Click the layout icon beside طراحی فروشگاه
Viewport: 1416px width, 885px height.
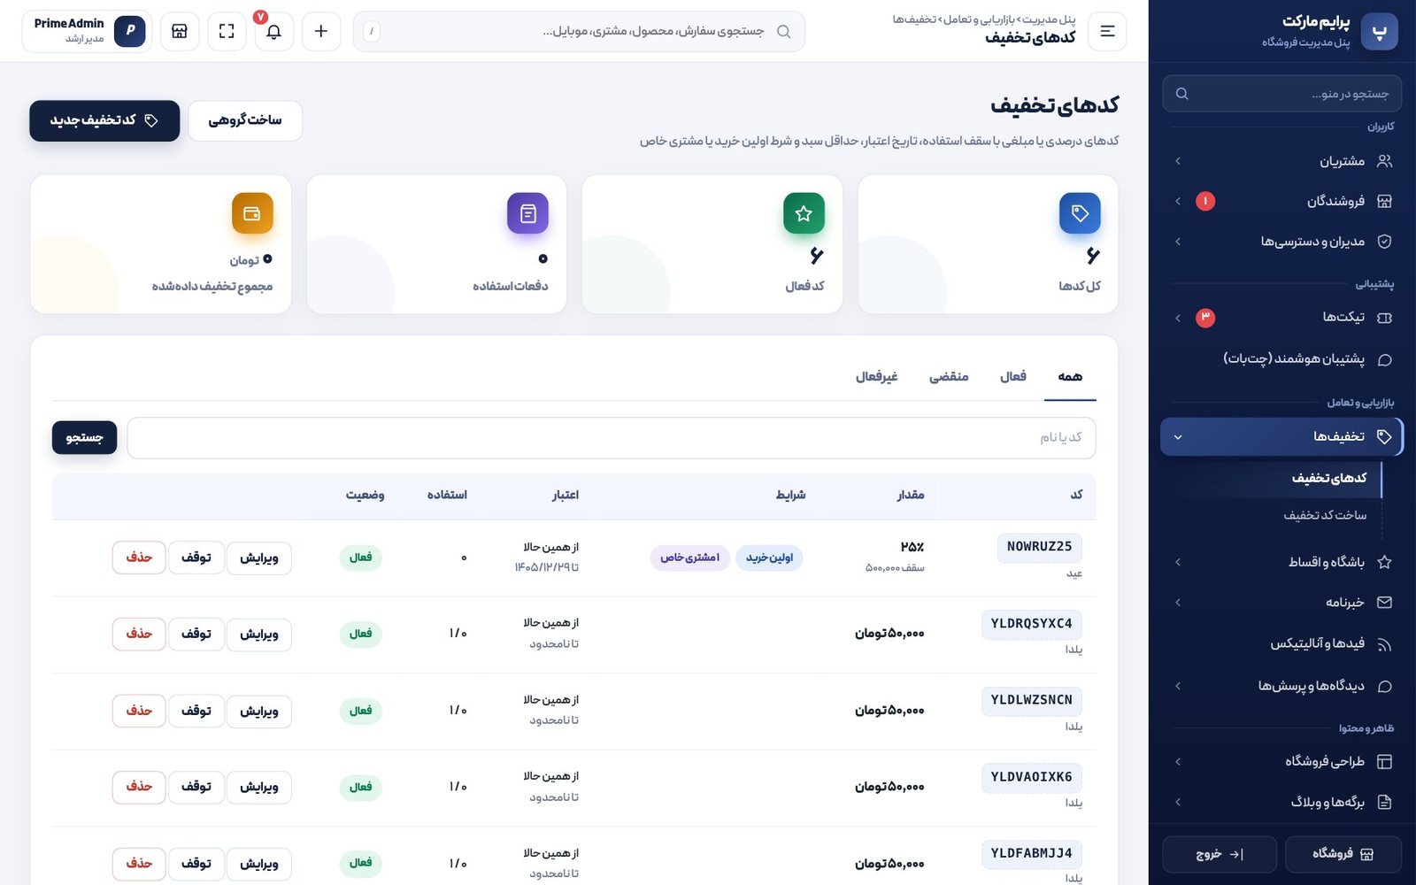pos(1385,761)
